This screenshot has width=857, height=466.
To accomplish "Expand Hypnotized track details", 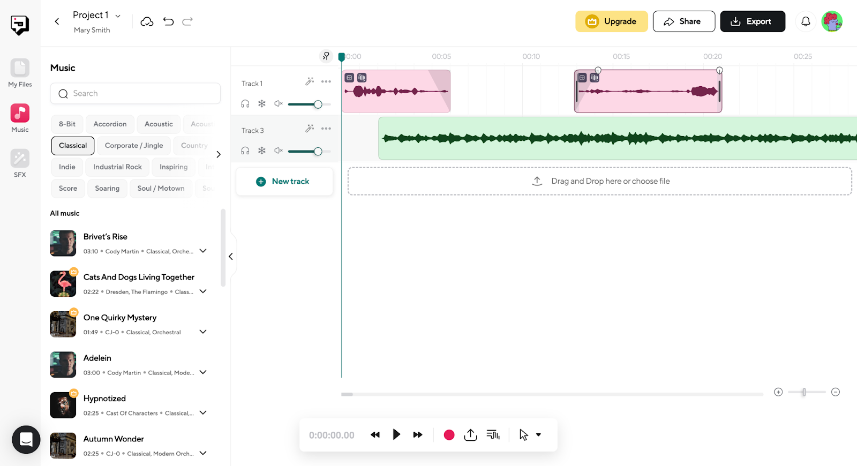I will pos(203,412).
